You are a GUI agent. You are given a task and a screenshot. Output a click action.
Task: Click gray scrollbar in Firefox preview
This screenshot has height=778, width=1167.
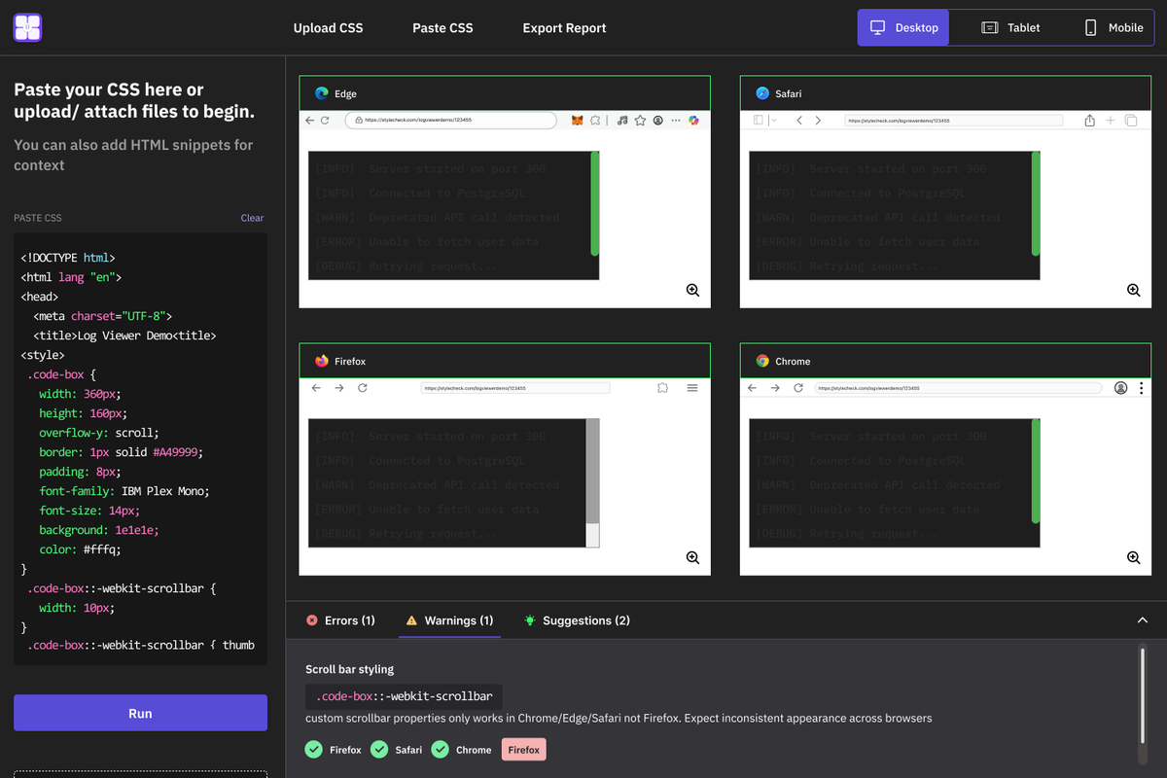[x=592, y=473]
